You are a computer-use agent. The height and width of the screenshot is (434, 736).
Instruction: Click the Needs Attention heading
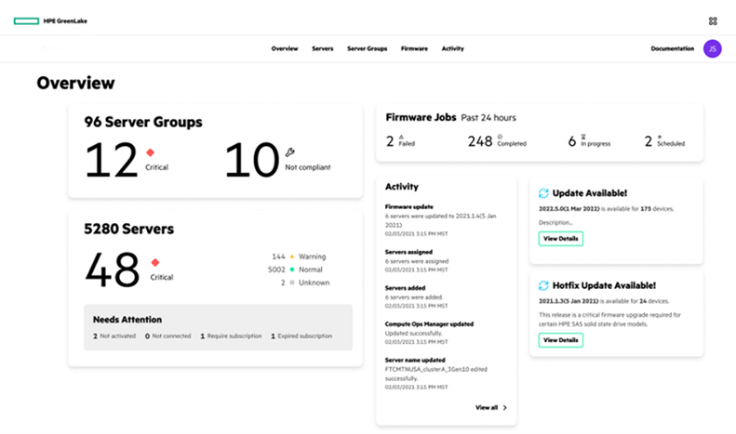127,320
